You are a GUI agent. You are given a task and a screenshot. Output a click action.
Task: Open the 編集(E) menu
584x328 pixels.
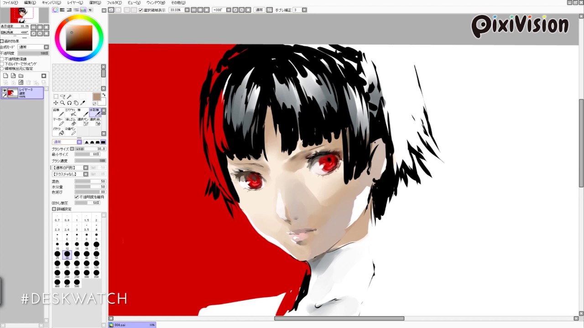tap(30, 3)
